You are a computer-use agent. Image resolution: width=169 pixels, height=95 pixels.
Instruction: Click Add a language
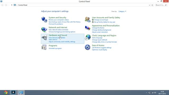tap(97, 38)
